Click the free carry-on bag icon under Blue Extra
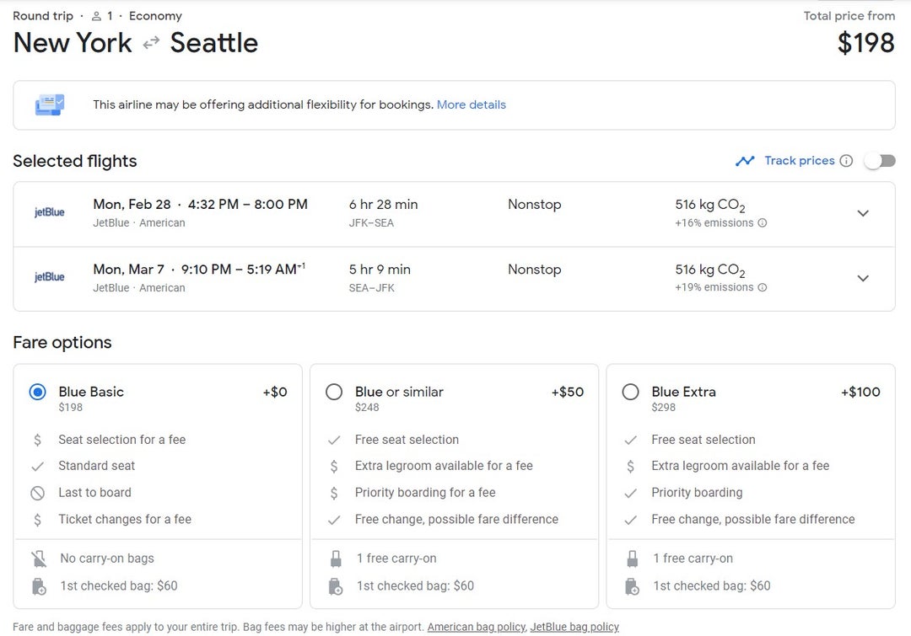Screen dimensions: 911x636 point(633,558)
